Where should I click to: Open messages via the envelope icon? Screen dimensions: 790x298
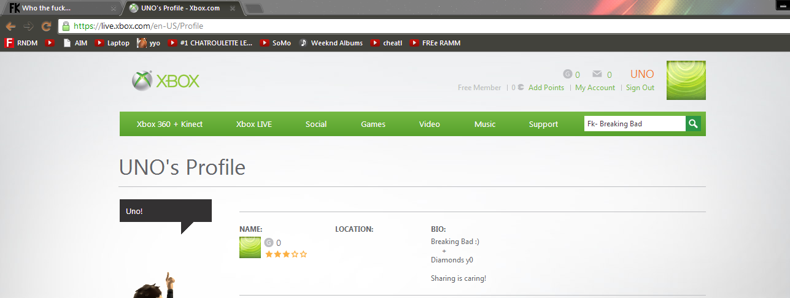point(597,74)
